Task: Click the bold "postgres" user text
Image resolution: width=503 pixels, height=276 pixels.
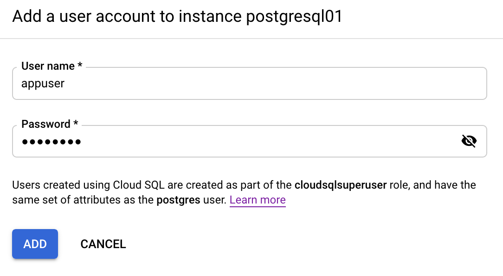Action: pos(178,200)
